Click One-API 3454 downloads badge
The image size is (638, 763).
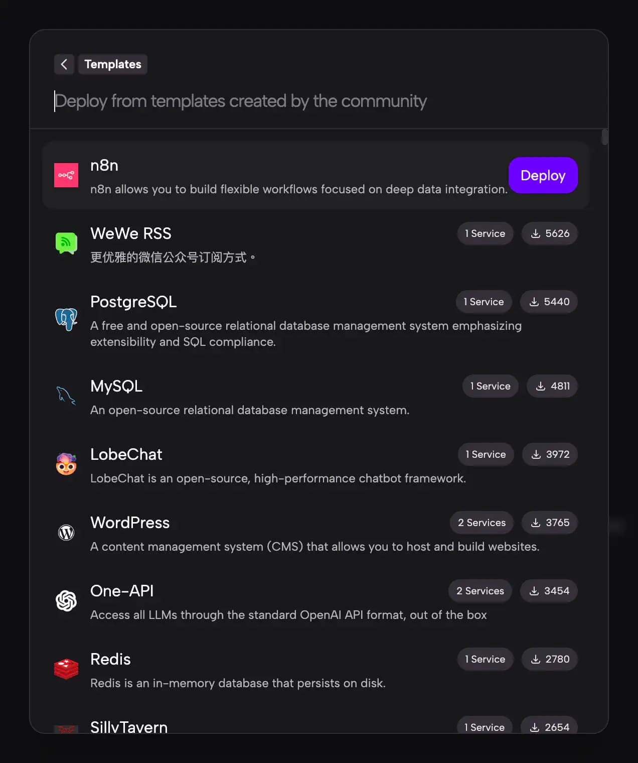tap(549, 591)
